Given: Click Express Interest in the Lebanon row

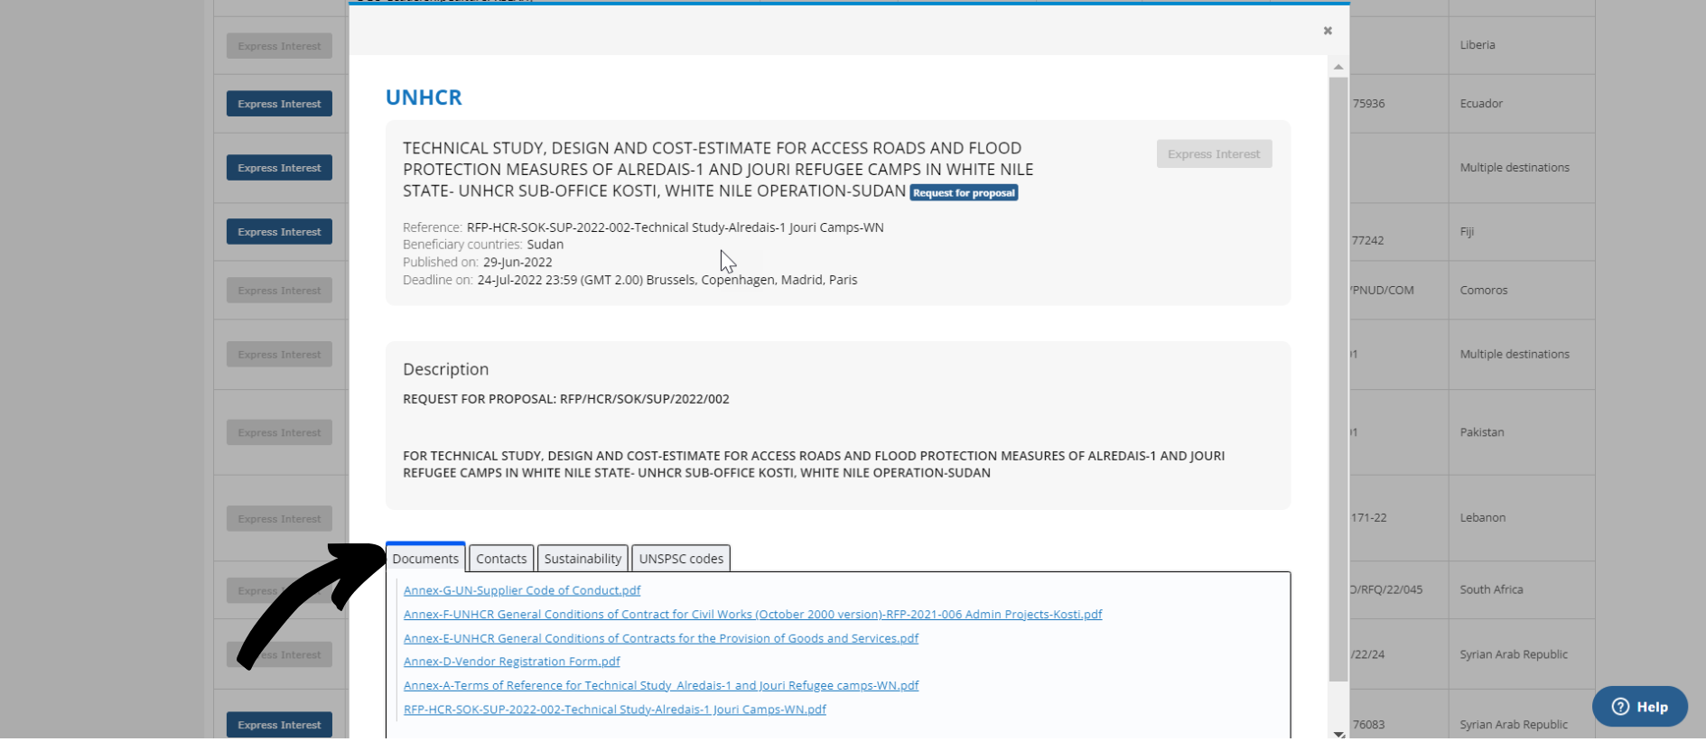Looking at the screenshot, I should (279, 519).
